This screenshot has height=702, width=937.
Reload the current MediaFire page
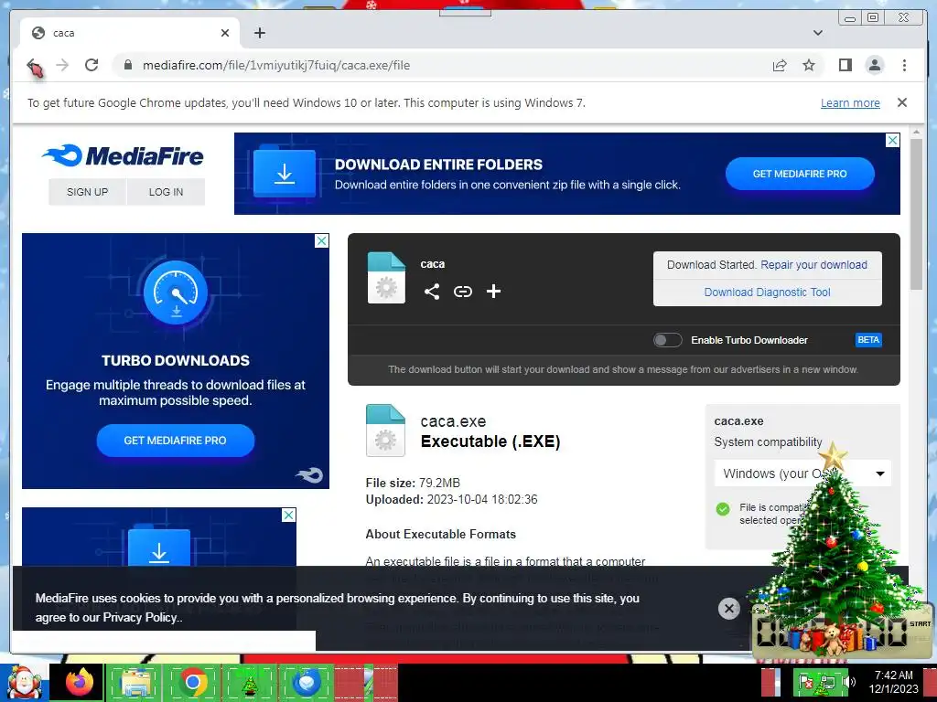pos(92,65)
